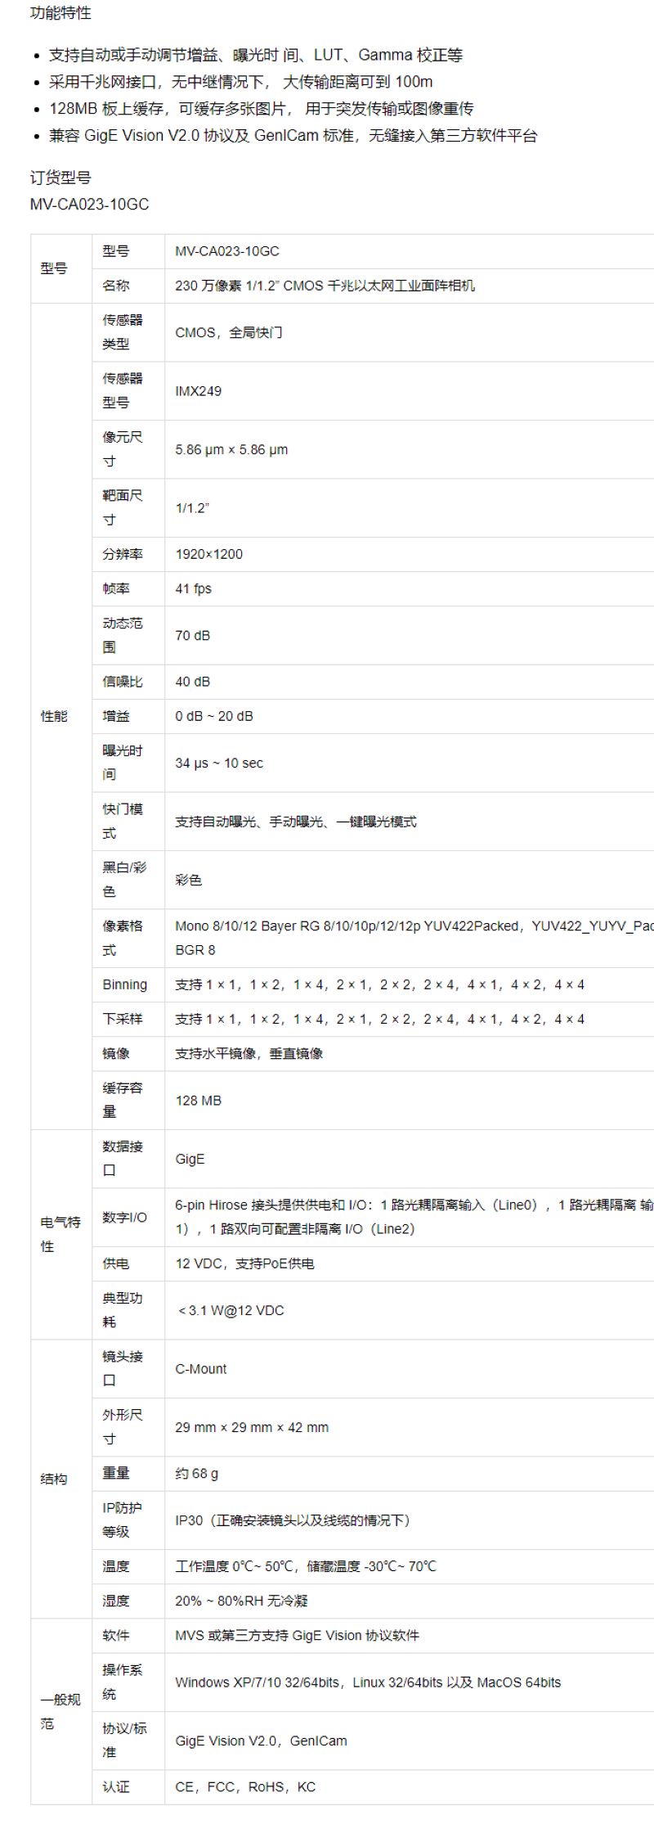Screen dimensions: 654x1833
Task: Click the bullet mentioning 128MB 板上缓存
Action: coord(262,109)
